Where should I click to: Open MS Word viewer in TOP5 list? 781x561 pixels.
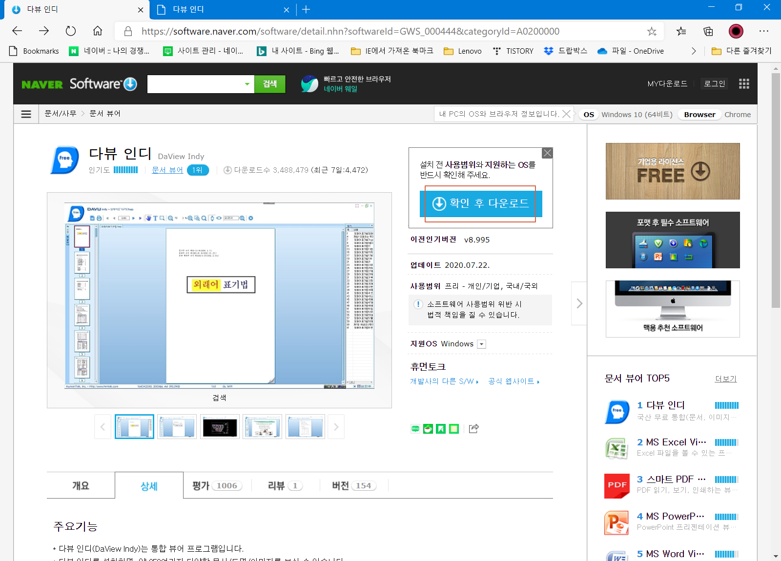(672, 555)
